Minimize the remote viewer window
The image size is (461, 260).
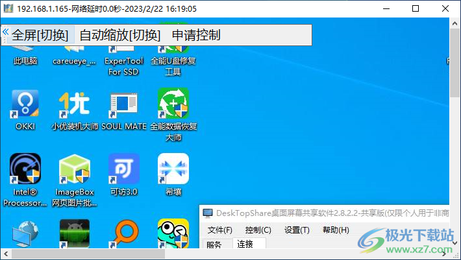tap(386, 8)
